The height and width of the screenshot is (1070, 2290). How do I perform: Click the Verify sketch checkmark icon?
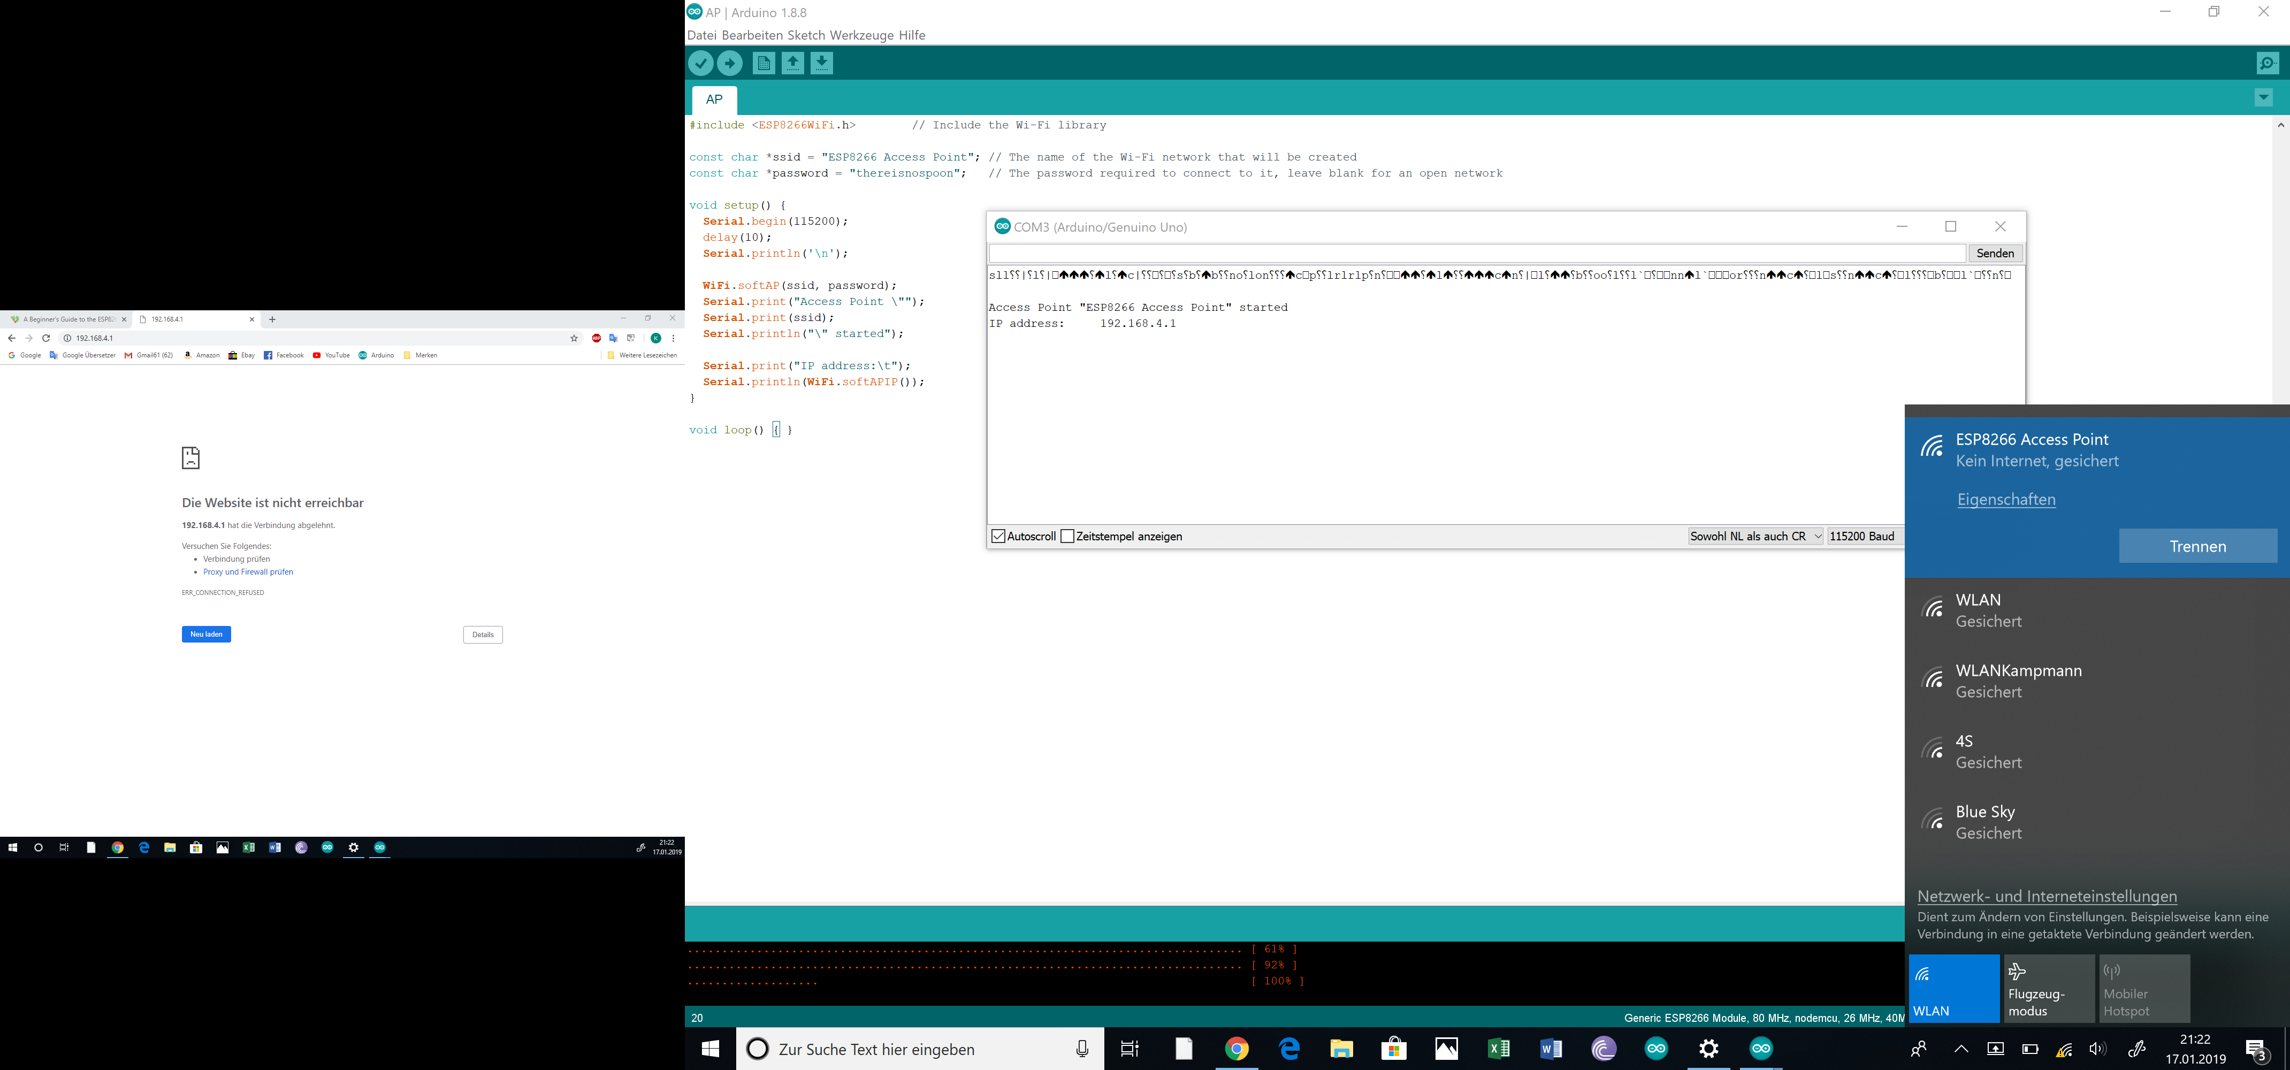tap(700, 63)
